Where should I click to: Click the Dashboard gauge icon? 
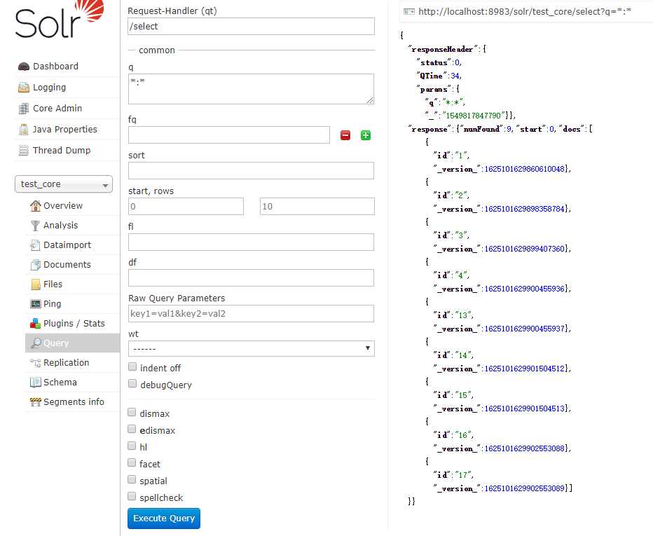24,67
